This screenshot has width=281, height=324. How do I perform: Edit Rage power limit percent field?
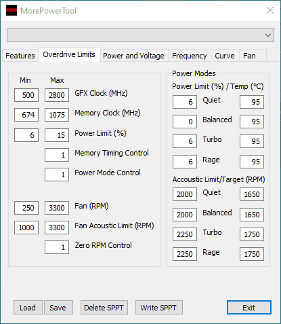point(185,162)
